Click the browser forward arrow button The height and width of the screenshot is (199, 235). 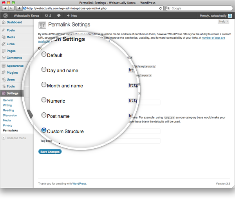coord(11,8)
